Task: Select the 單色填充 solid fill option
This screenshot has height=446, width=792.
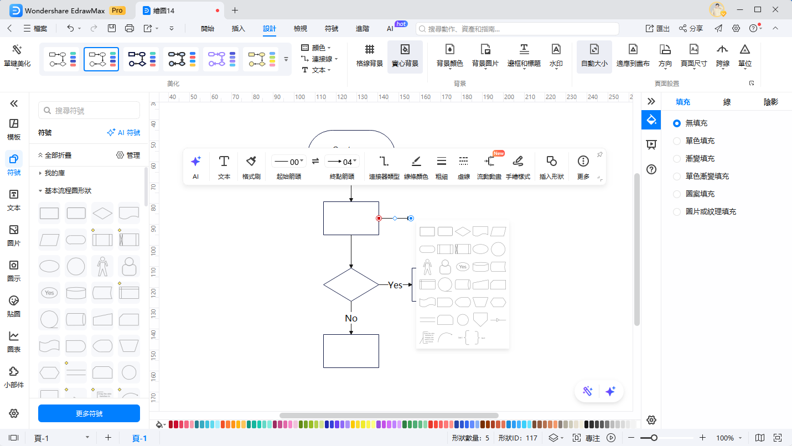Action: click(x=677, y=141)
